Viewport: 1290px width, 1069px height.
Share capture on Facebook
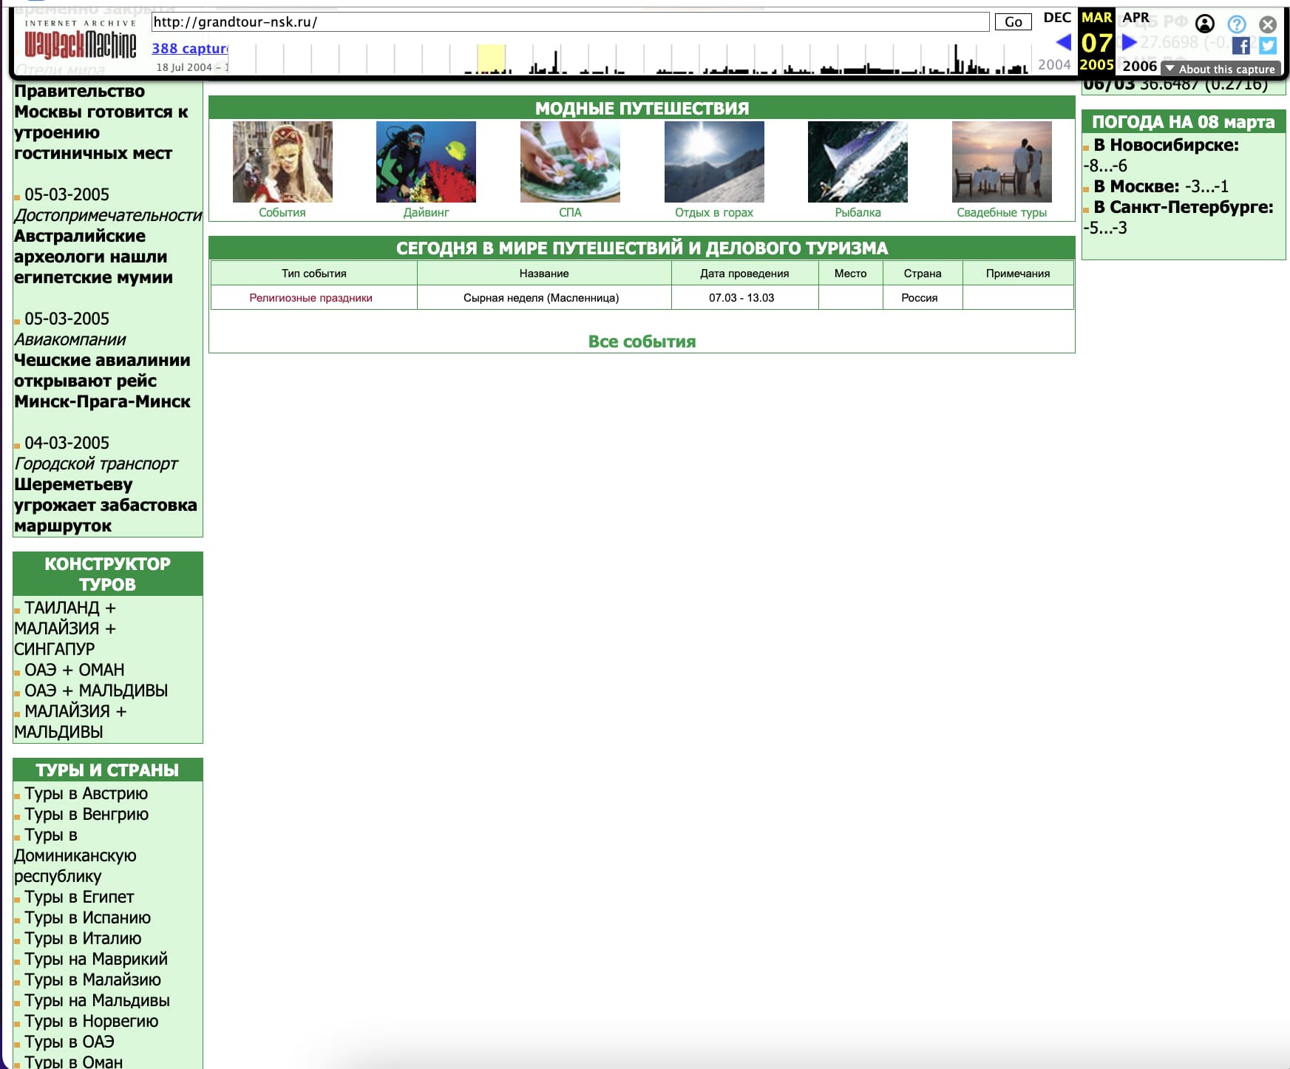pos(1241,46)
